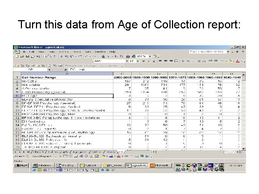Apply currency style to cells

tap(183, 61)
